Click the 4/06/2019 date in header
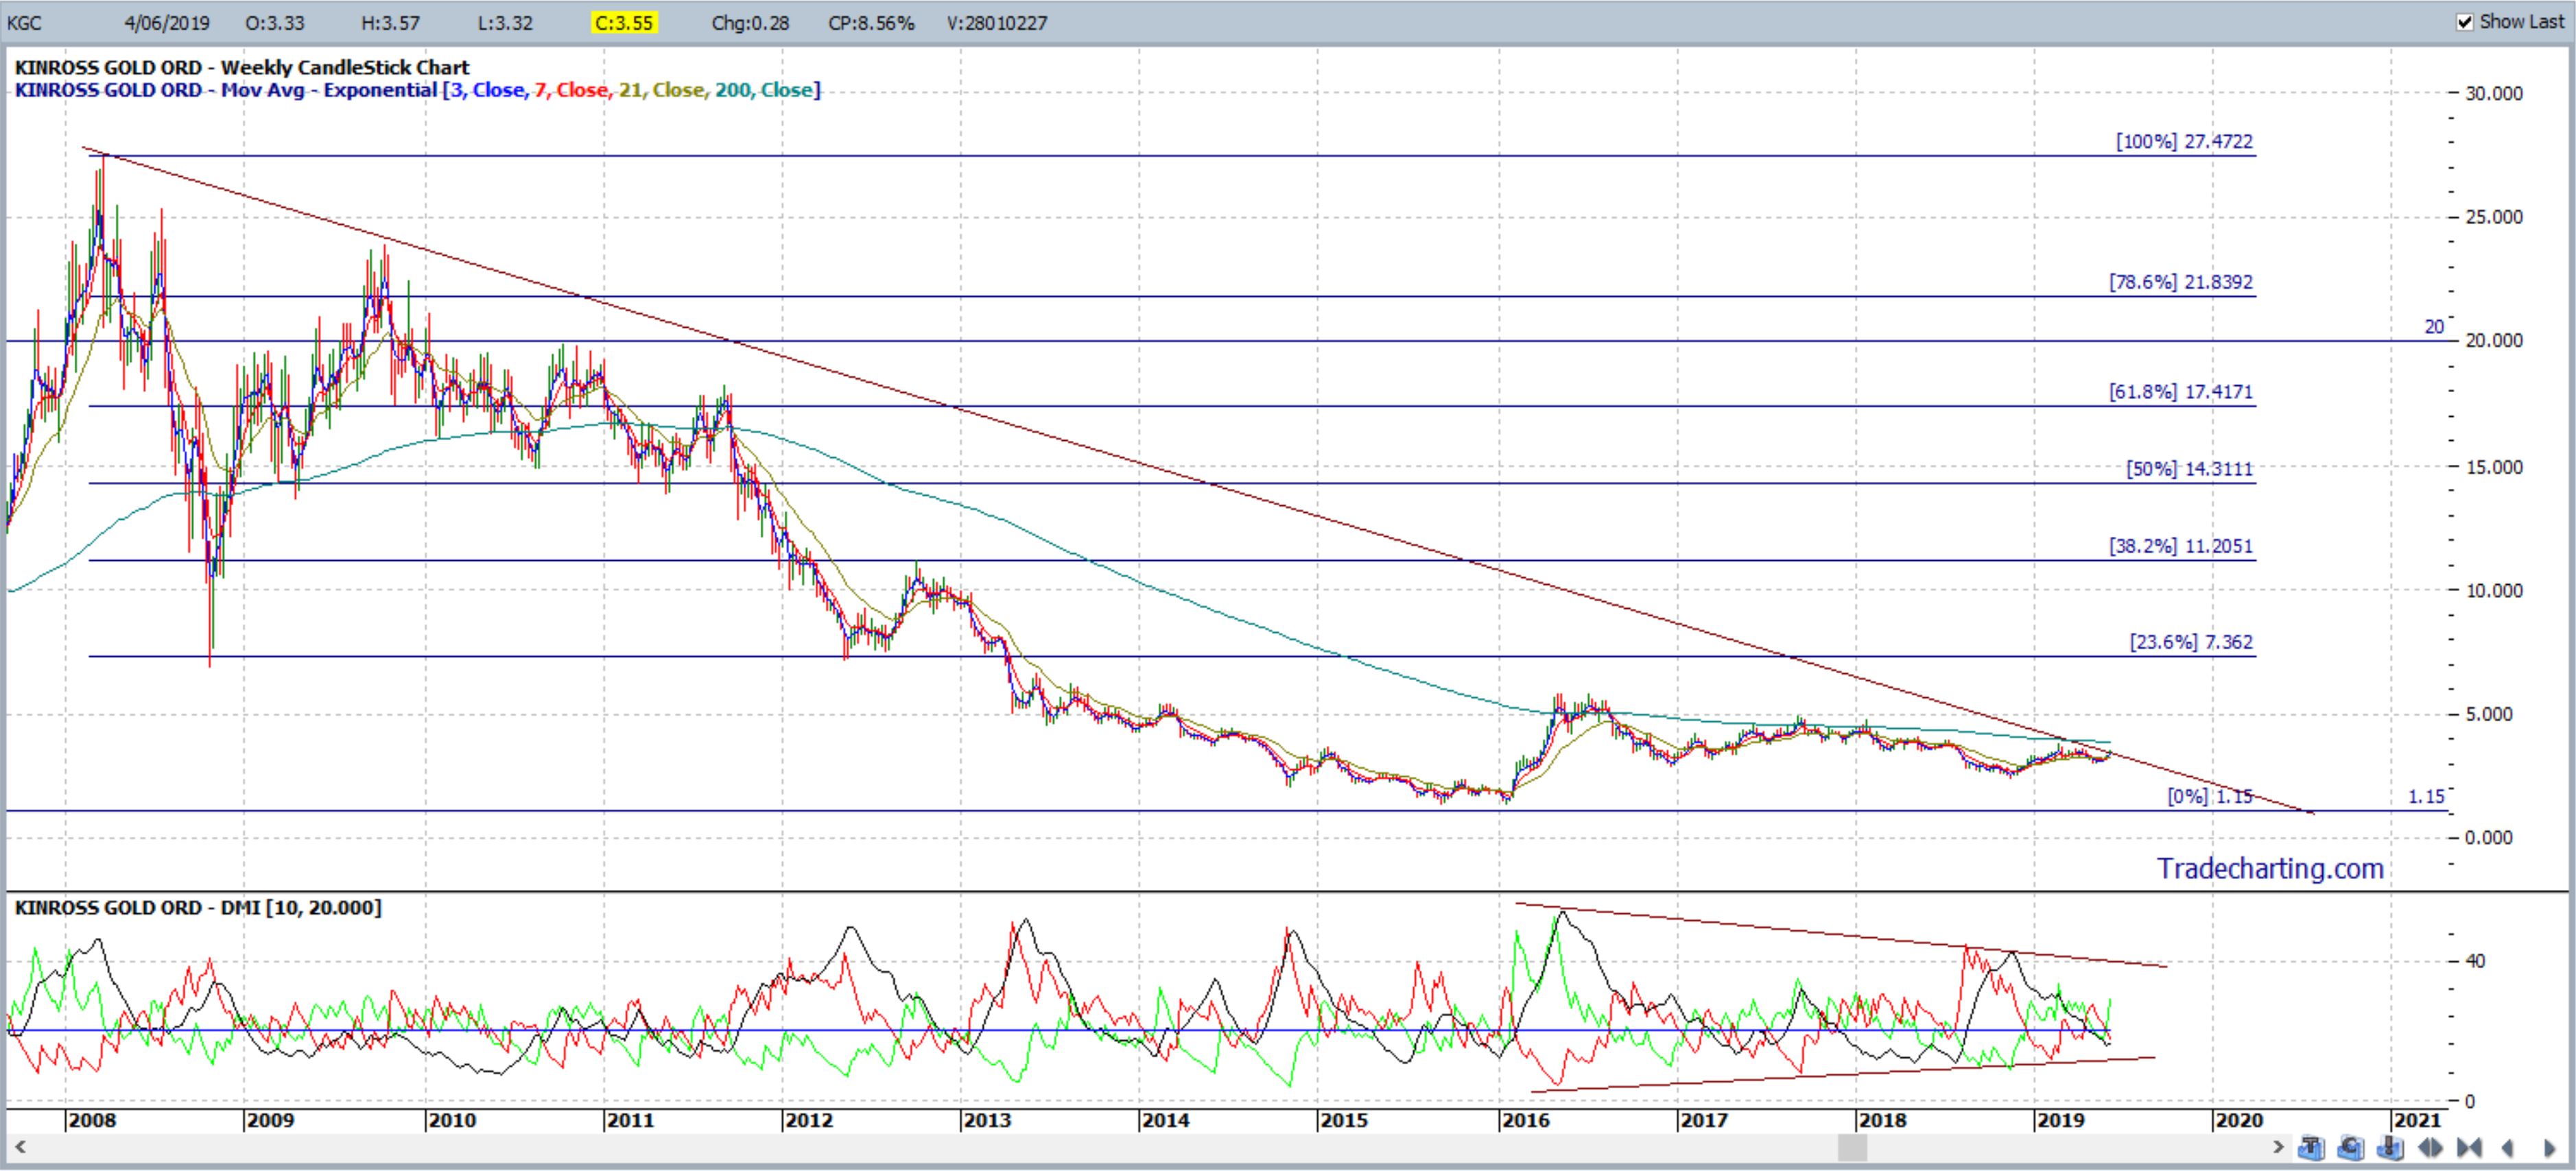Screen dimensions: 2576x1171 (167, 23)
